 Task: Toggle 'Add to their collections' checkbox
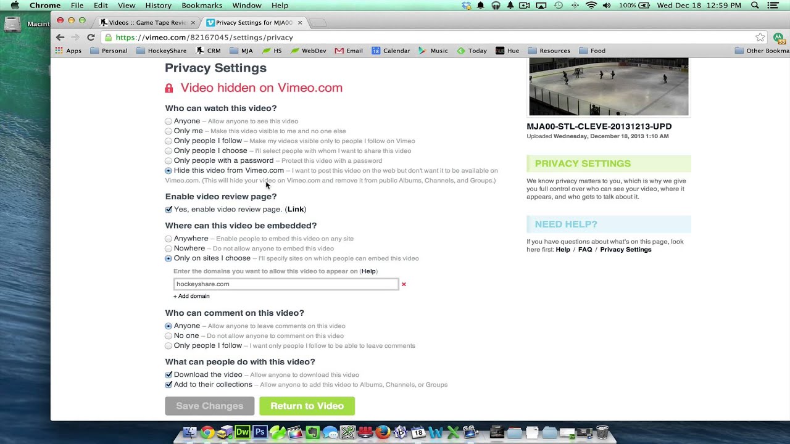click(x=168, y=385)
